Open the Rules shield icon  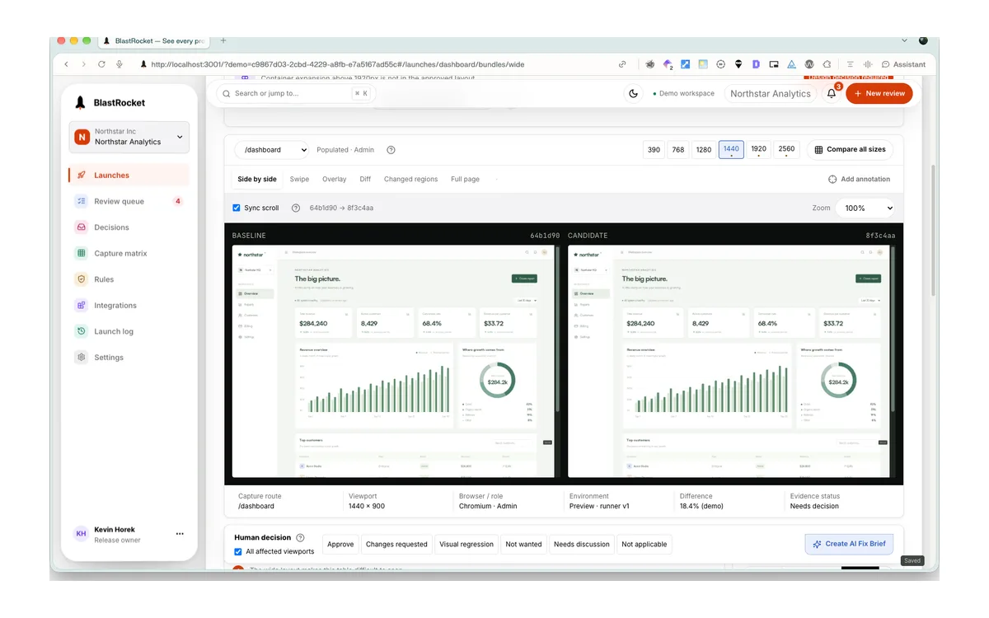[81, 279]
